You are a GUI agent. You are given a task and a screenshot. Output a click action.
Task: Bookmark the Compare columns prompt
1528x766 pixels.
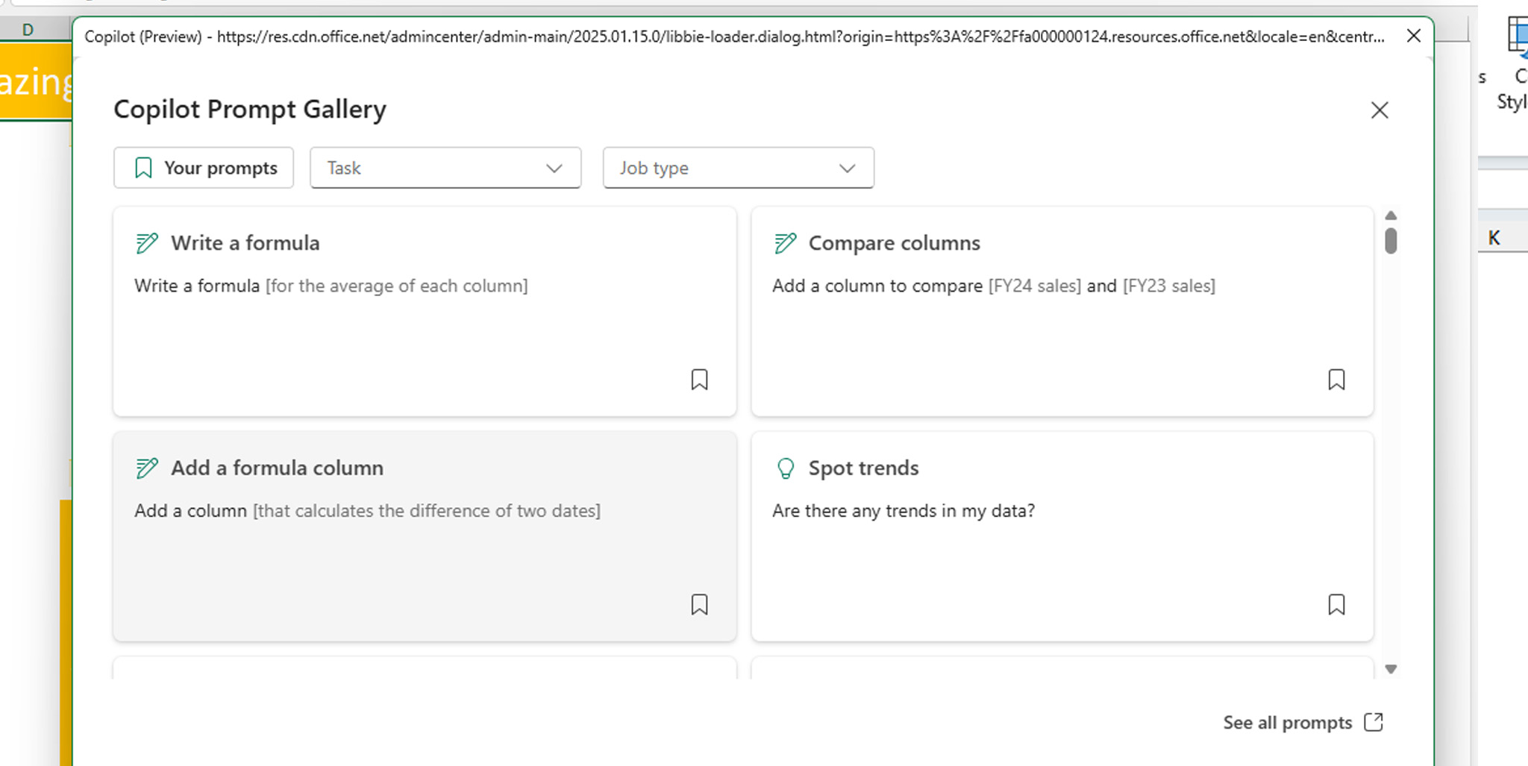1337,380
